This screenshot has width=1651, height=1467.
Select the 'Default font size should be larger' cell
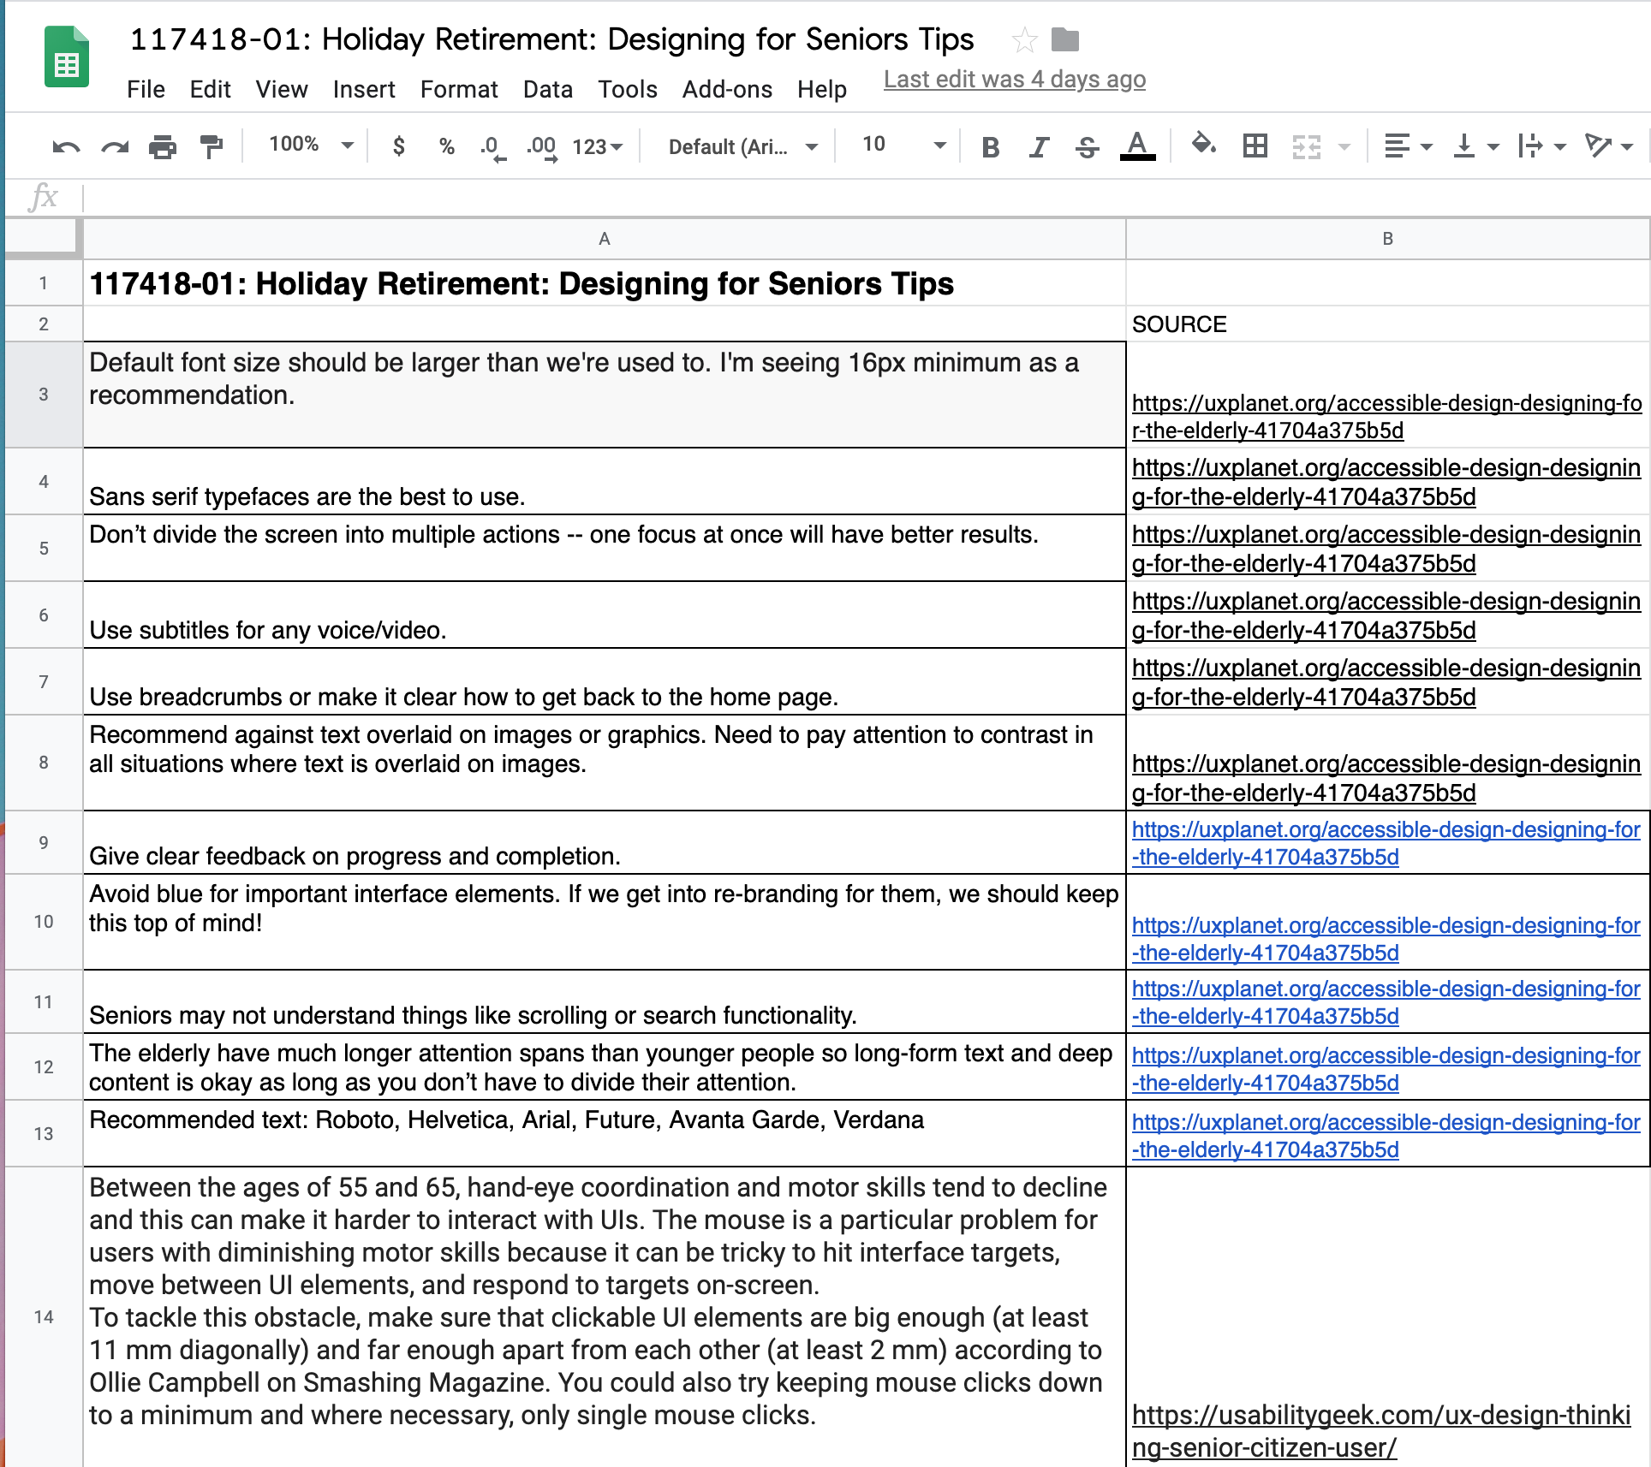click(x=605, y=395)
